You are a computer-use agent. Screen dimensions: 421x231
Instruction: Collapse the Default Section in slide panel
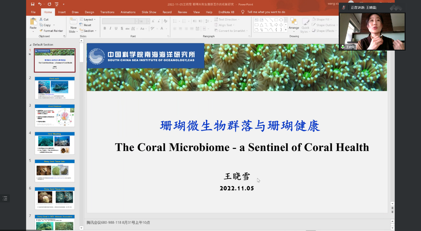pos(31,45)
